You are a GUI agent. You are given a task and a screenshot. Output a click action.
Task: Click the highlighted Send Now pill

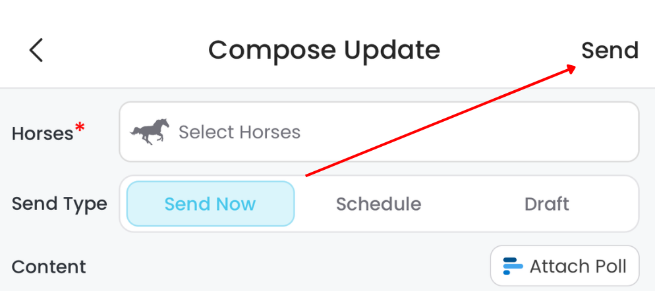(x=210, y=204)
